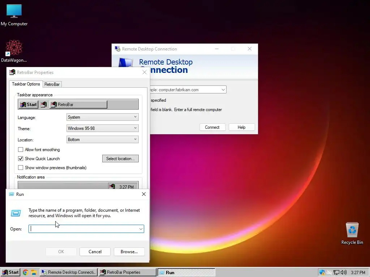The height and width of the screenshot is (277, 370).
Task: Open the Location dropdown showing Bottom
Action: [102, 140]
